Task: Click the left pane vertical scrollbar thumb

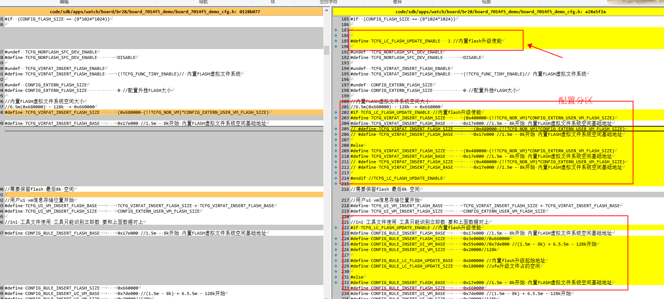Action: point(327,50)
